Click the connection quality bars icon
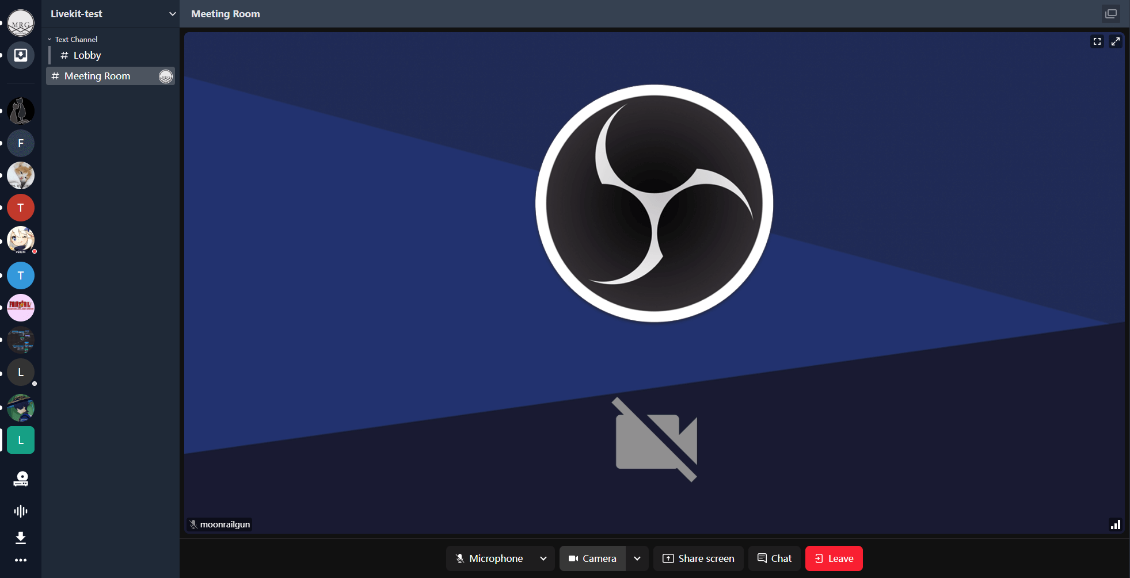Viewport: 1130px width, 578px height. point(1116,525)
